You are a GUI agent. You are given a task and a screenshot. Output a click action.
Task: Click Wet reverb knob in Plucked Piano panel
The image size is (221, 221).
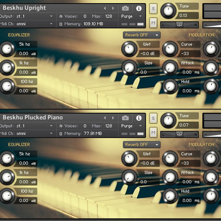(x=129, y=159)
